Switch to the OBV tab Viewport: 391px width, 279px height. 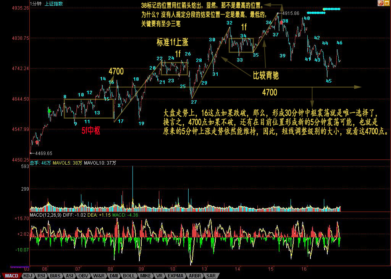click(84, 276)
